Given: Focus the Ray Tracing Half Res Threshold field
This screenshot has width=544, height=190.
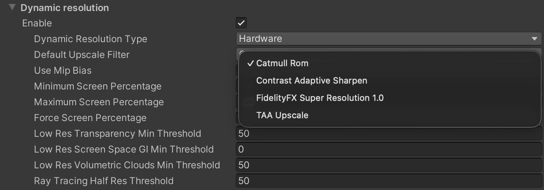Looking at the screenshot, I should coord(389,181).
